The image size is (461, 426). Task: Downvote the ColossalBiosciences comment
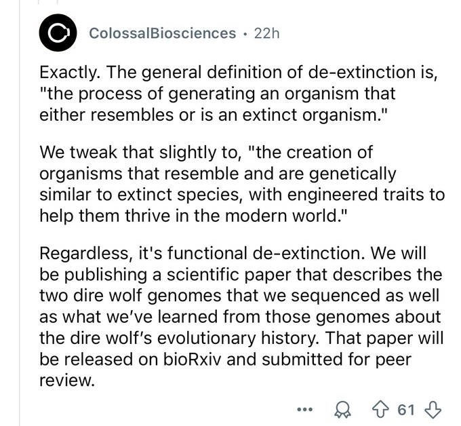click(x=433, y=410)
